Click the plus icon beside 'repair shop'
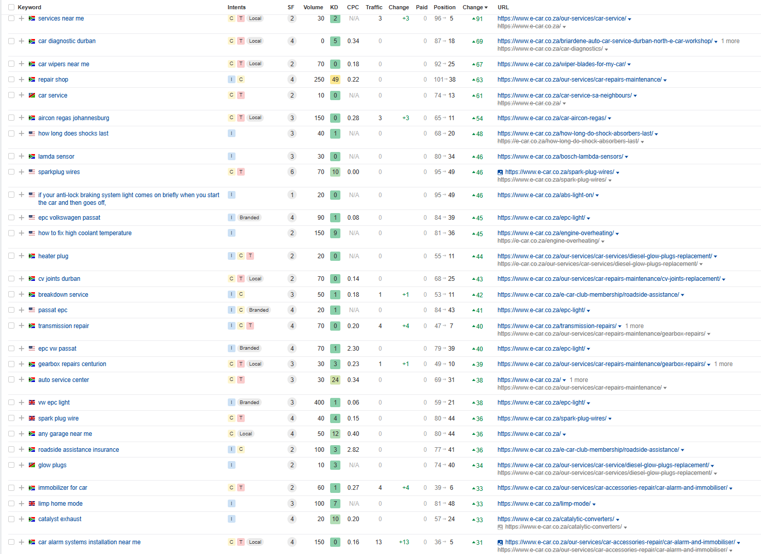Viewport: 761px width, 554px height. tap(22, 80)
